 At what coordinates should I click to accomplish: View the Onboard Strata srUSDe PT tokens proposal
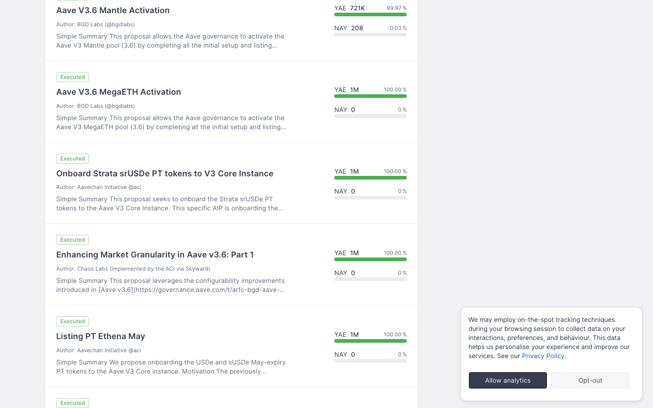tap(165, 173)
